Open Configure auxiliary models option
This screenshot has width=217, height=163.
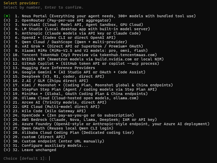(x=55, y=145)
